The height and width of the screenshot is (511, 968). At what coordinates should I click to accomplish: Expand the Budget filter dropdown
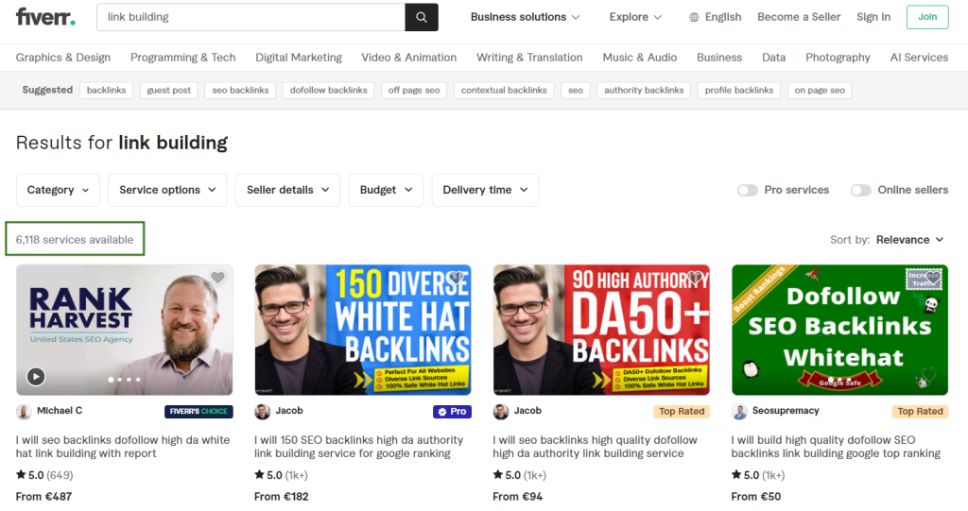[x=386, y=190]
